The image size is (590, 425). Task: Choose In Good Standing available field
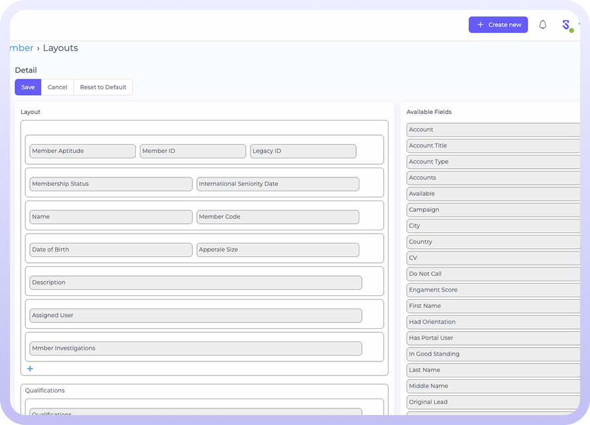(x=493, y=354)
